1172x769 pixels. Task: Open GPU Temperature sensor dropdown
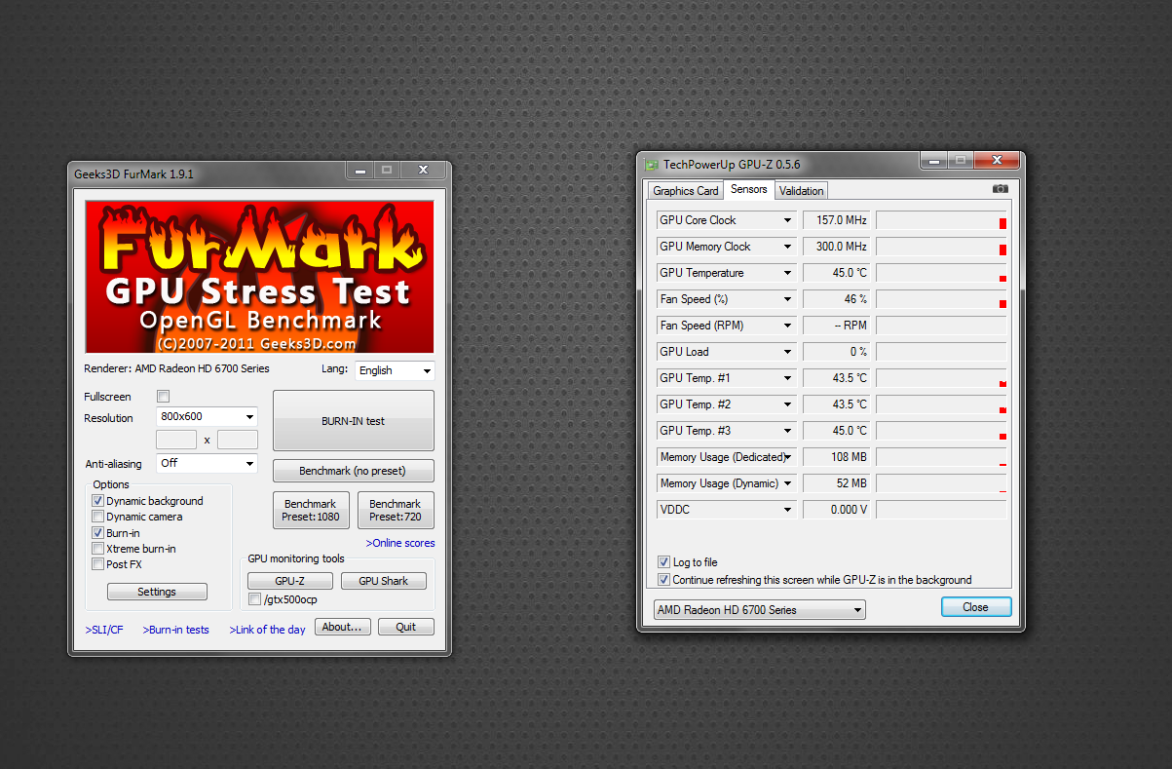click(787, 273)
